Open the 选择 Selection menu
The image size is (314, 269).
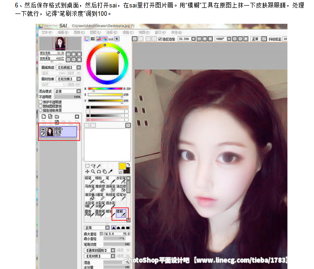pyautogui.click(x=111, y=32)
